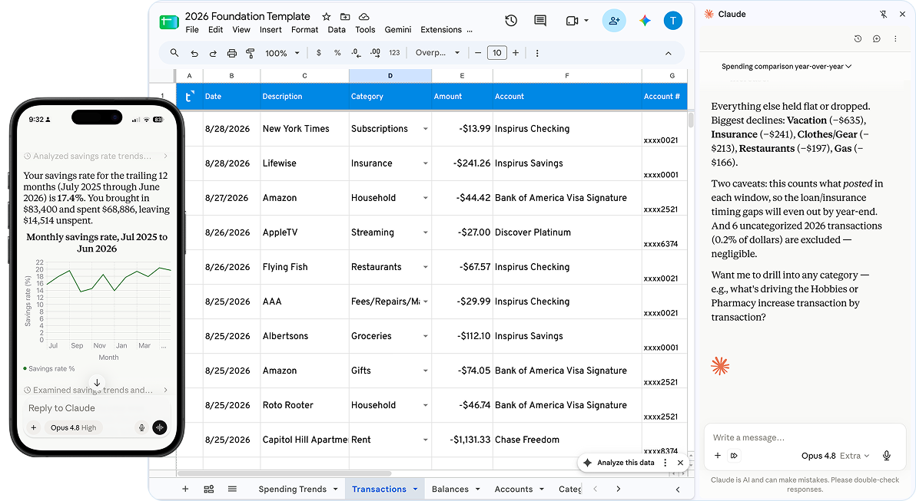916x501 pixels.
Task: Collapse the Sheets toolbar with chevron
Action: pyautogui.click(x=669, y=53)
